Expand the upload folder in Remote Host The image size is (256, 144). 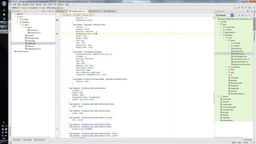click(x=218, y=96)
